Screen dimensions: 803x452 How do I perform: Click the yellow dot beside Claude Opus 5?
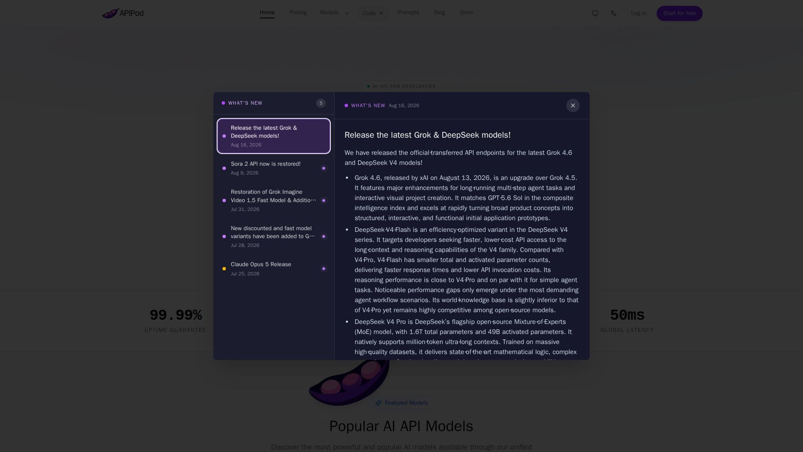pyautogui.click(x=224, y=269)
